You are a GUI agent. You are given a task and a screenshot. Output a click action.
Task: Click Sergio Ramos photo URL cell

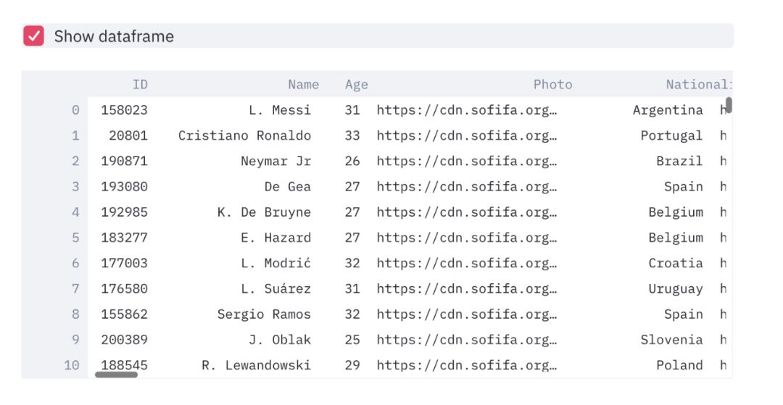click(467, 314)
